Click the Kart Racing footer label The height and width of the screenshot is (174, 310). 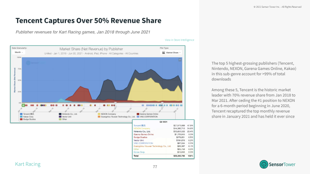pyautogui.click(x=28, y=164)
